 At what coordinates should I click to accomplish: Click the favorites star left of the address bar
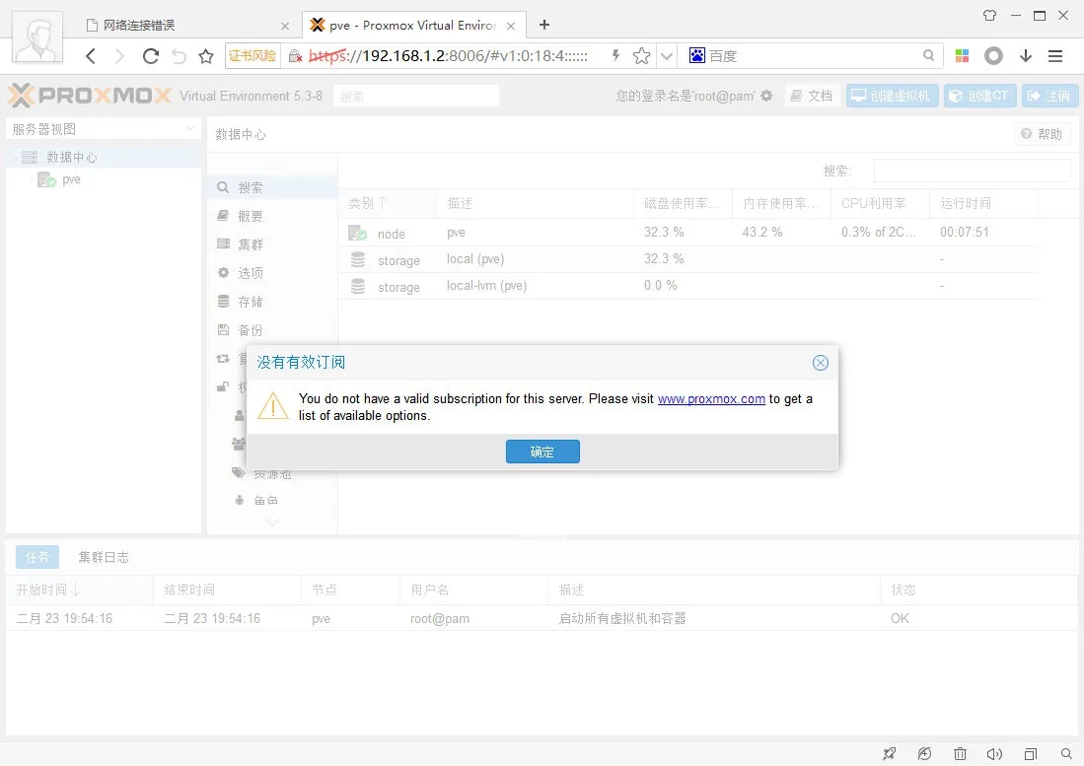pyautogui.click(x=206, y=56)
